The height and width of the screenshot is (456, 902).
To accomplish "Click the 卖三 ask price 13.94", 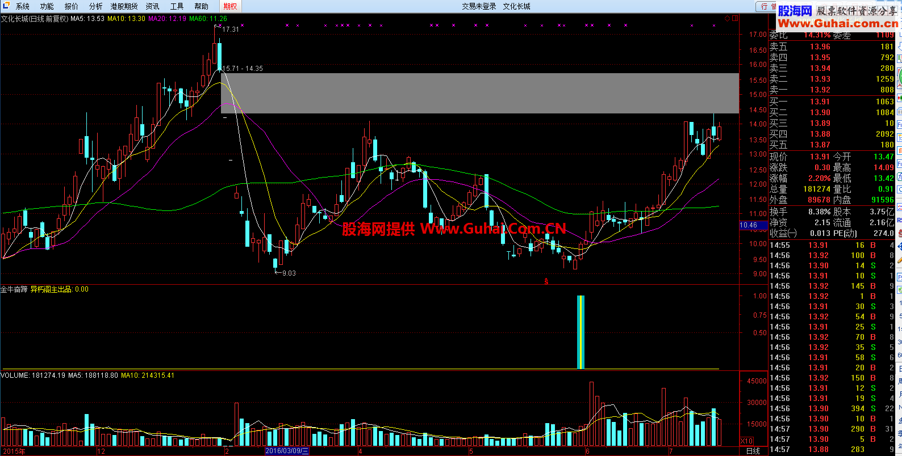I will [820, 69].
